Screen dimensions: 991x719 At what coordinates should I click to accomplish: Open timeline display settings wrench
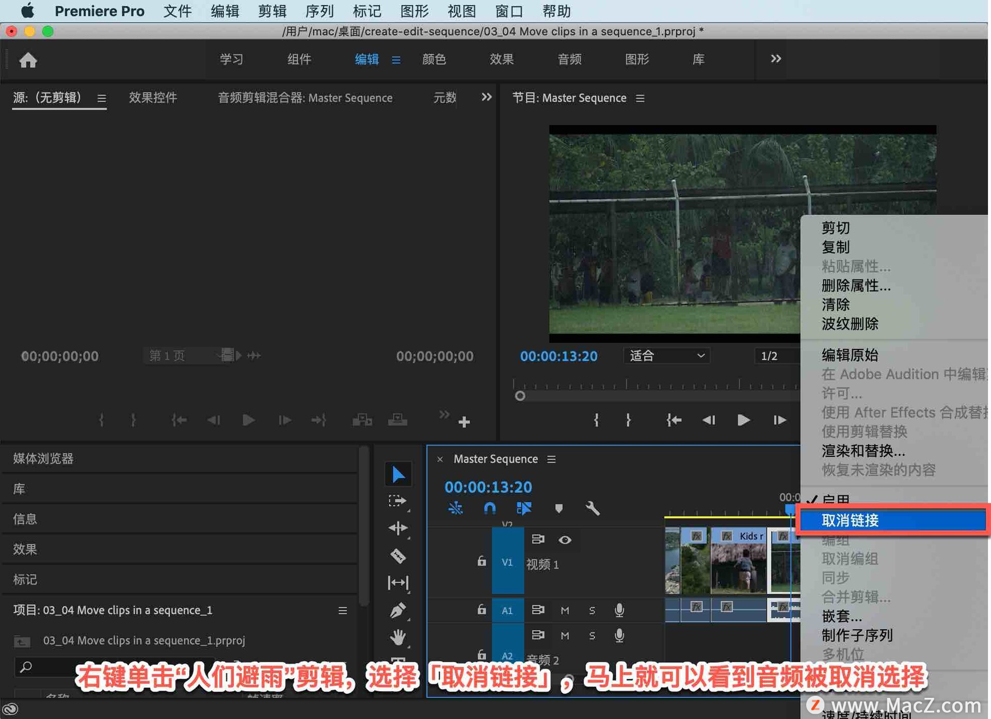593,508
